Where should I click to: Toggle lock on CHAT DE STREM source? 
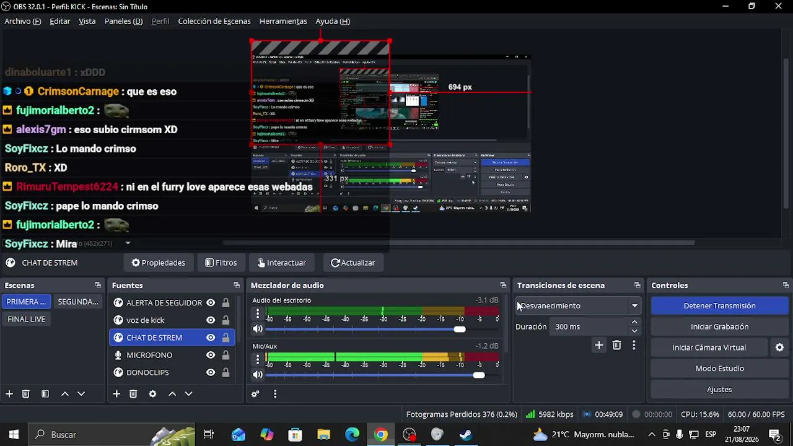(226, 338)
